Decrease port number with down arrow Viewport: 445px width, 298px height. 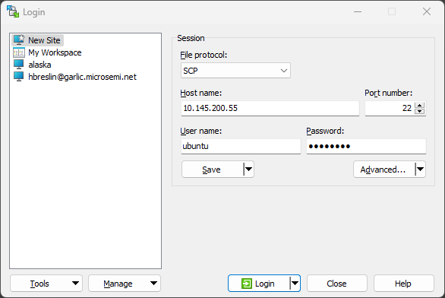click(x=419, y=111)
